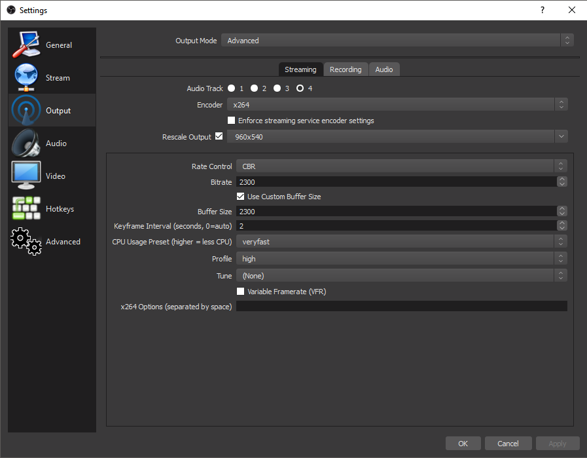The height and width of the screenshot is (458, 587).
Task: Toggle Use Custom Buffer Size
Action: (240, 197)
